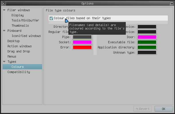
Task: Select the Unknown type colour swatch
Action: click(147, 52)
